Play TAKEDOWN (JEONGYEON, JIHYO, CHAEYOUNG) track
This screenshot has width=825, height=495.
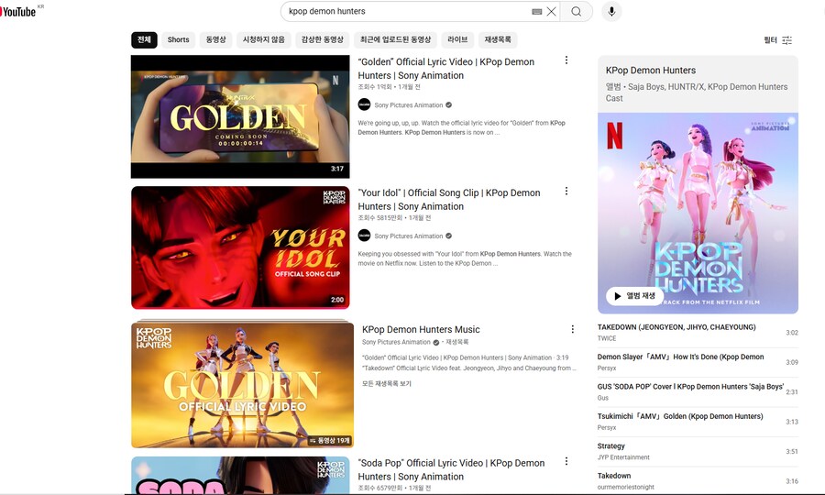[x=698, y=333]
